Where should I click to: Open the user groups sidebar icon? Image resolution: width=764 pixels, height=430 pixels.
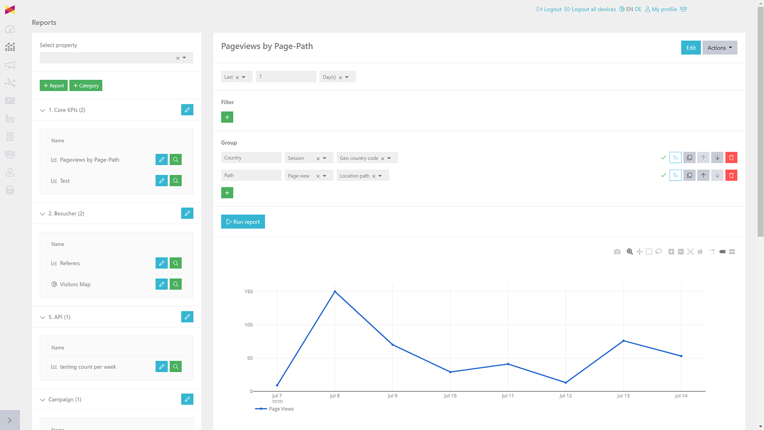pos(10,154)
